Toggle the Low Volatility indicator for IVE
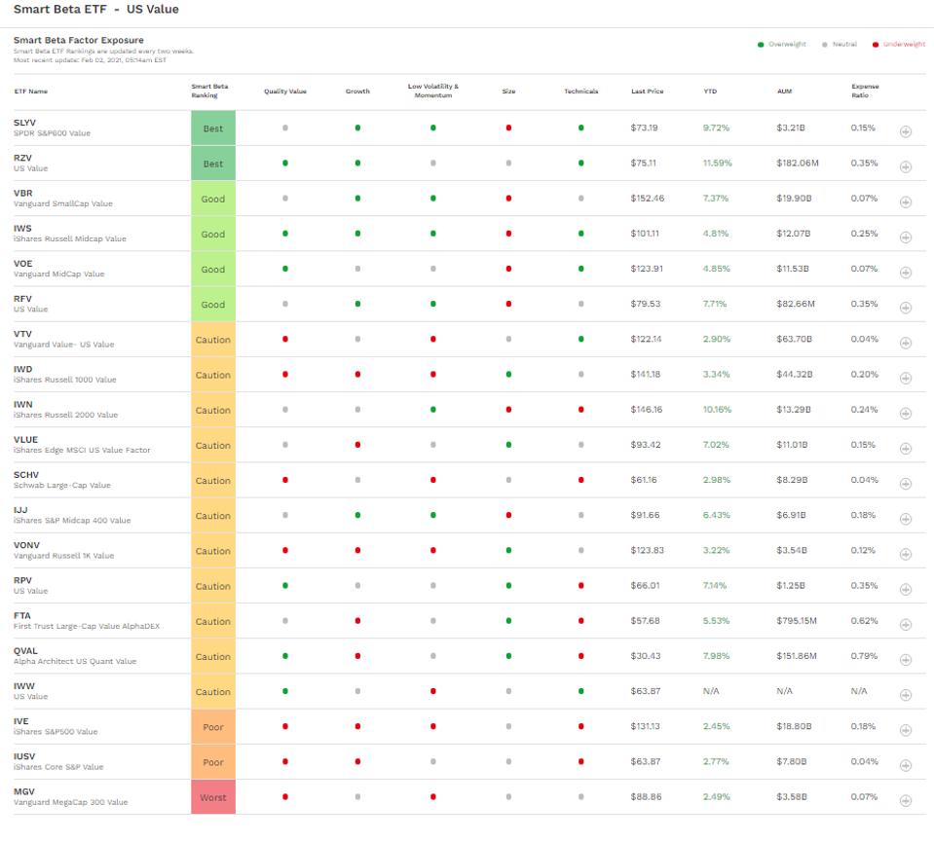Viewport: 934px width, 841px height. coord(432,726)
